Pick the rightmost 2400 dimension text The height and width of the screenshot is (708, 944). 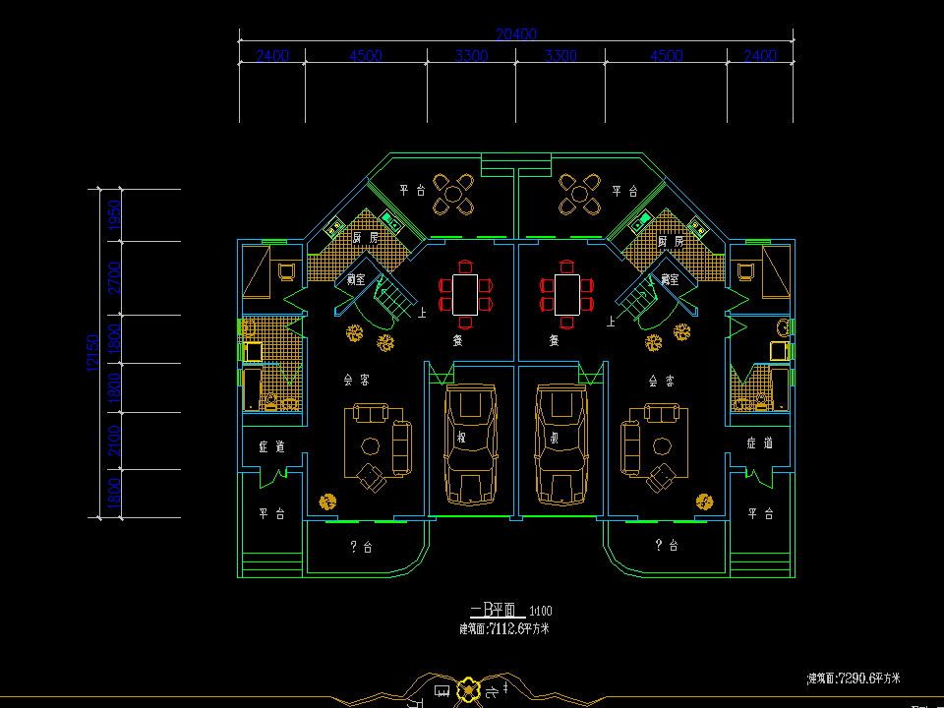760,56
